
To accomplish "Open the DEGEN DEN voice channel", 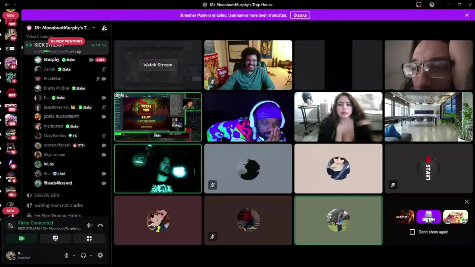I will [47, 195].
